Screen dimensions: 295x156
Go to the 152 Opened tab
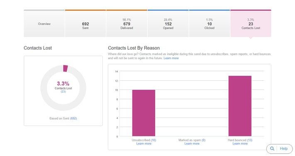pos(168,24)
